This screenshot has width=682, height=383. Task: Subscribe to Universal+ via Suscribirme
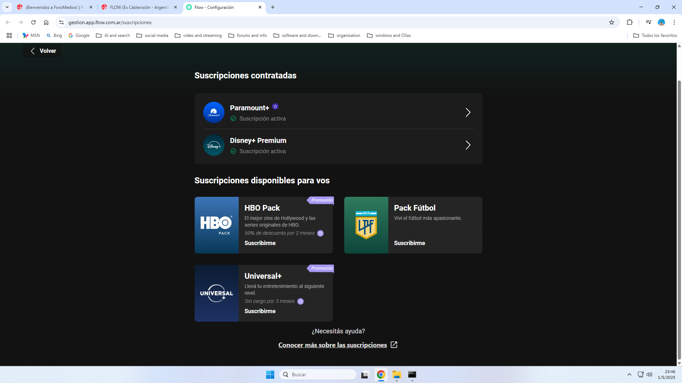(260, 311)
